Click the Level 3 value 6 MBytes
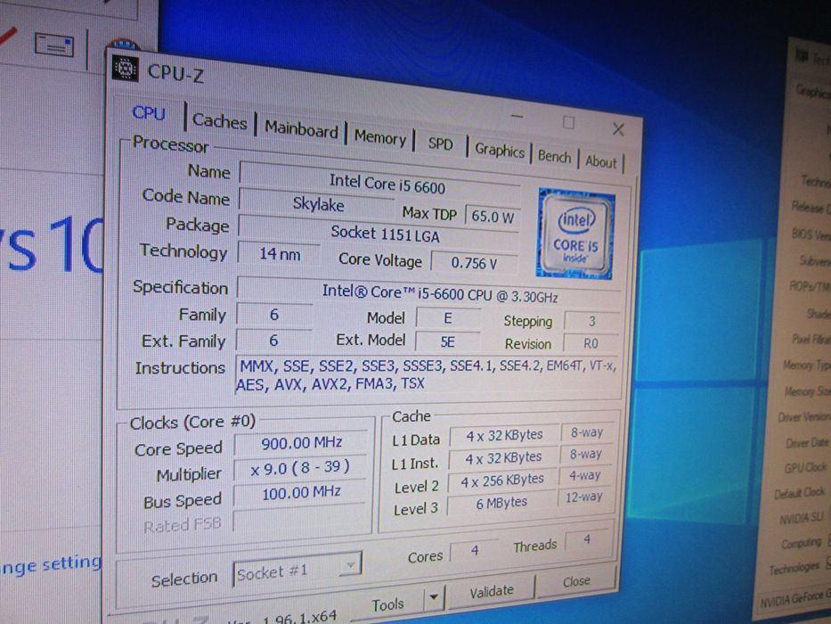This screenshot has width=831, height=624. point(501,503)
